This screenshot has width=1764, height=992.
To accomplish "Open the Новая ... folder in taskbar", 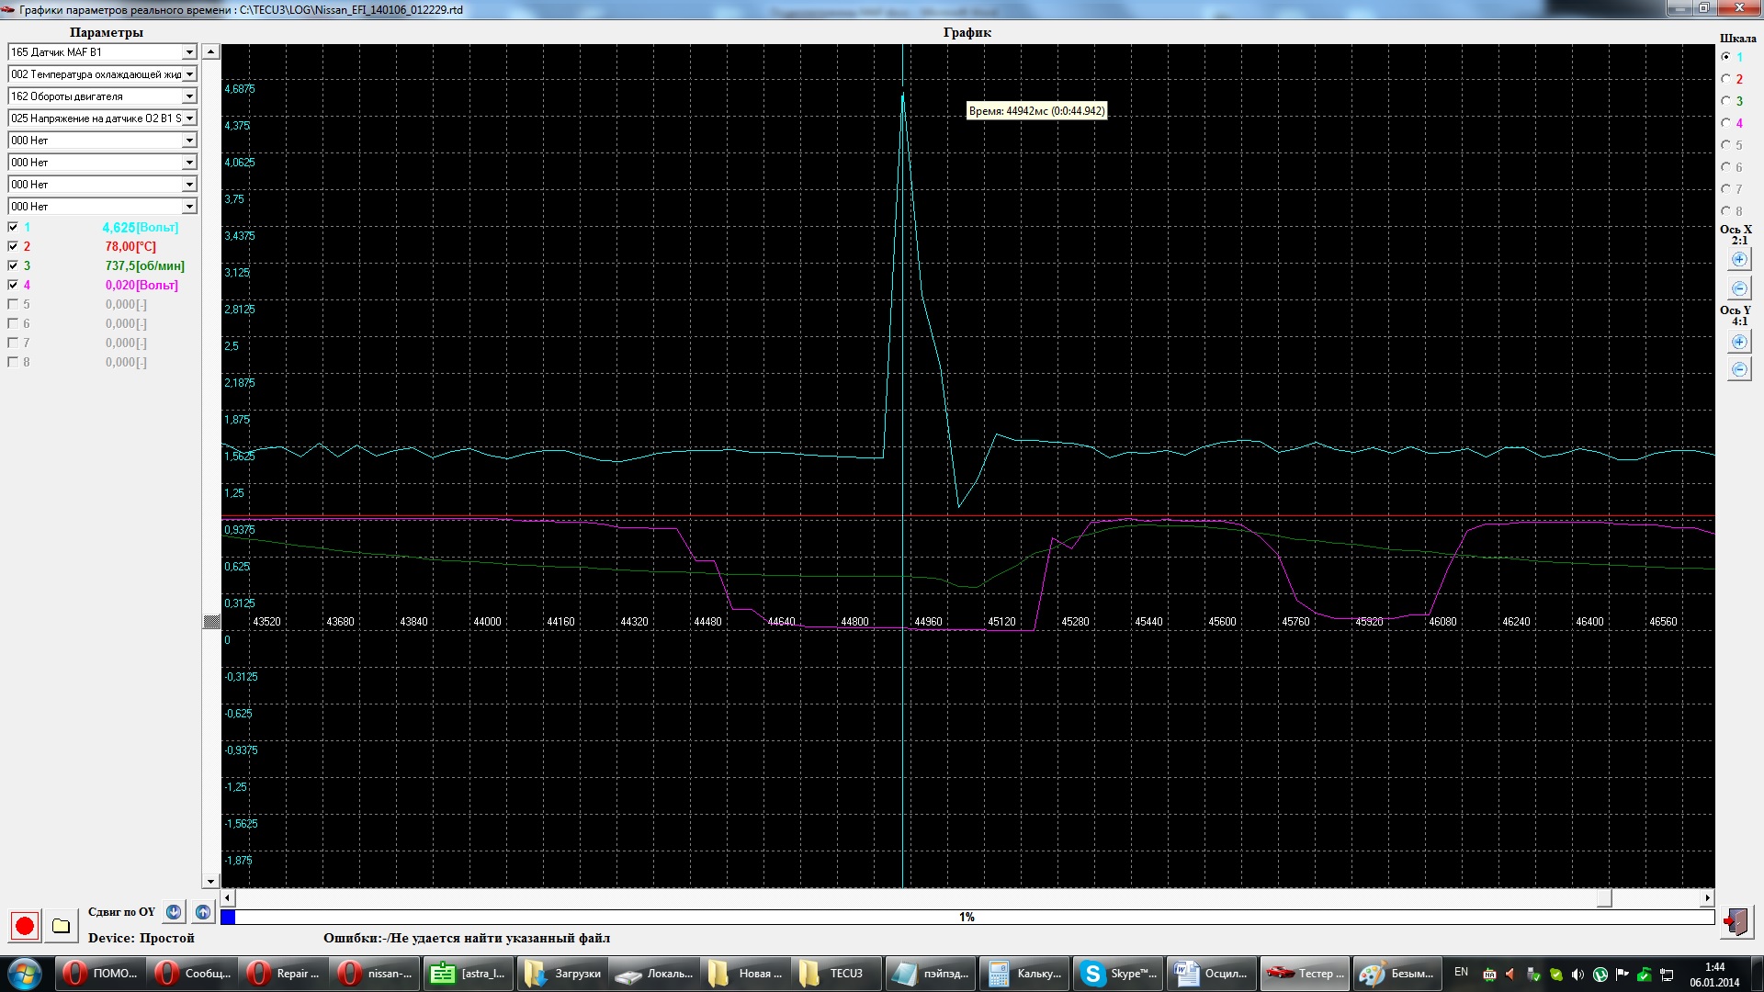I will pos(747,974).
